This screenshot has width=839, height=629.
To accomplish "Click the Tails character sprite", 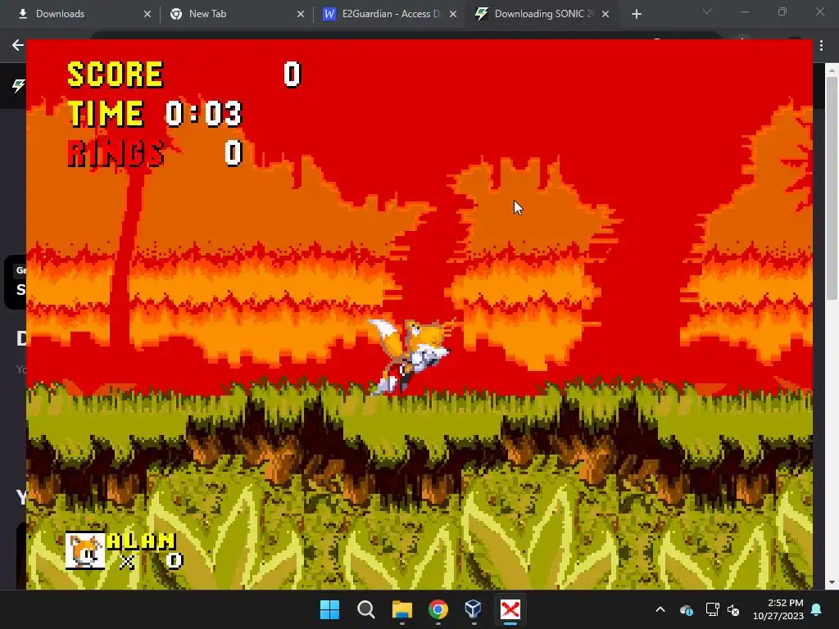I will click(x=411, y=355).
